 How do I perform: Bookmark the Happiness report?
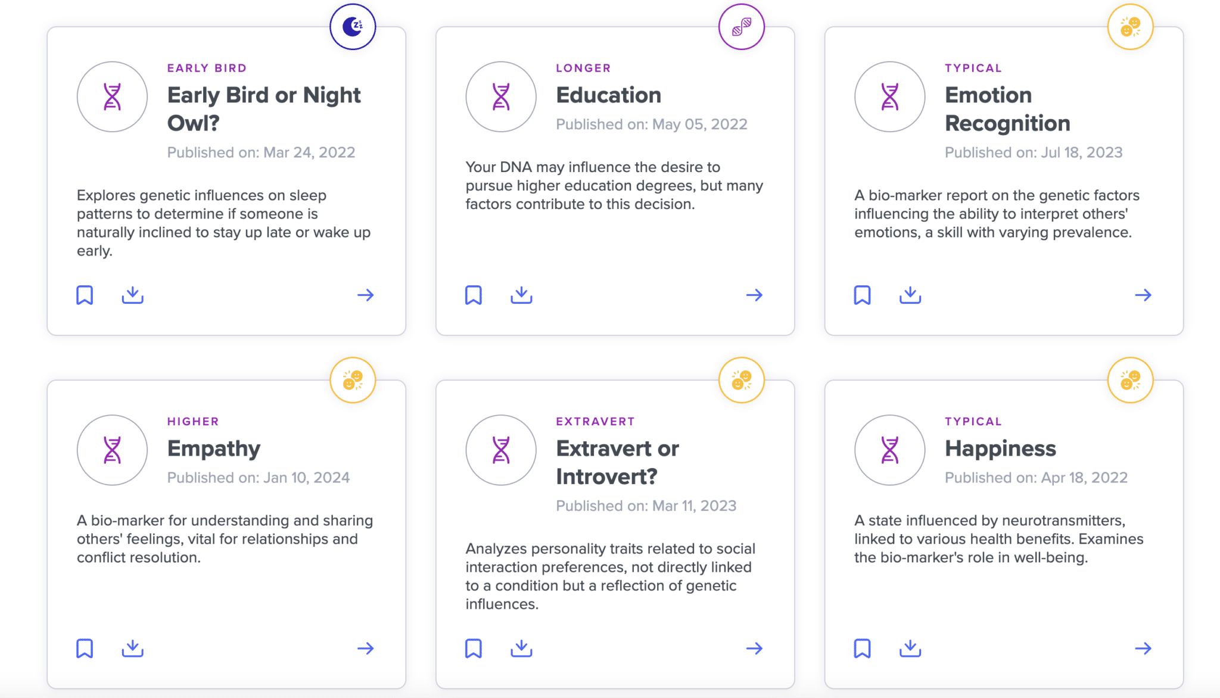point(862,648)
